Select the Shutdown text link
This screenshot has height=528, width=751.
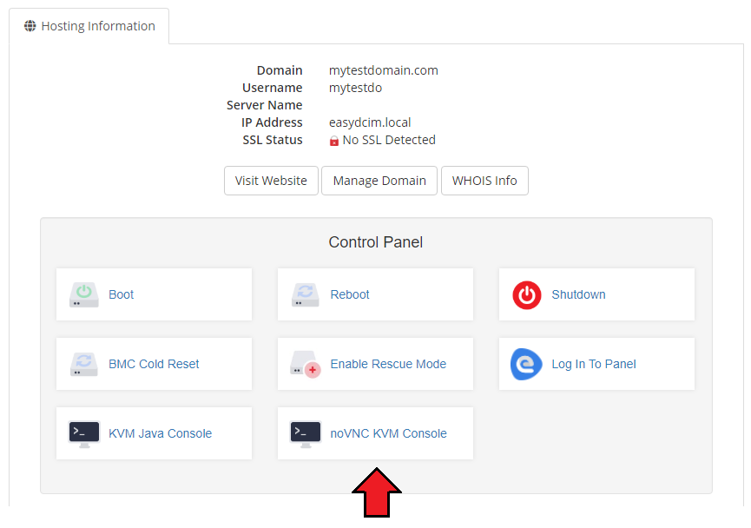(578, 294)
